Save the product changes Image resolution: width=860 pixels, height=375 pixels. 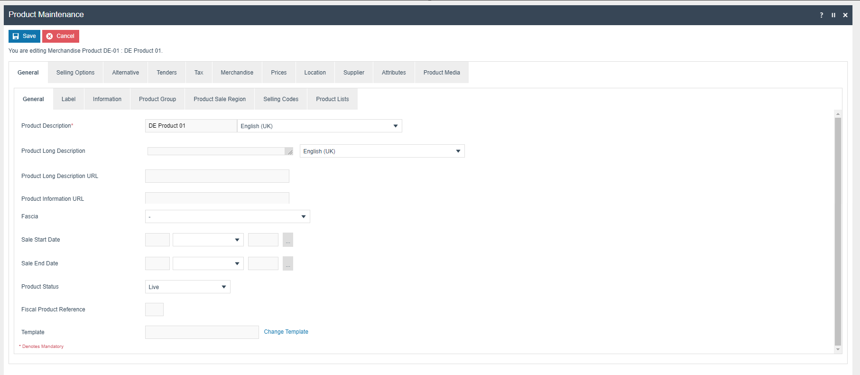coord(24,36)
